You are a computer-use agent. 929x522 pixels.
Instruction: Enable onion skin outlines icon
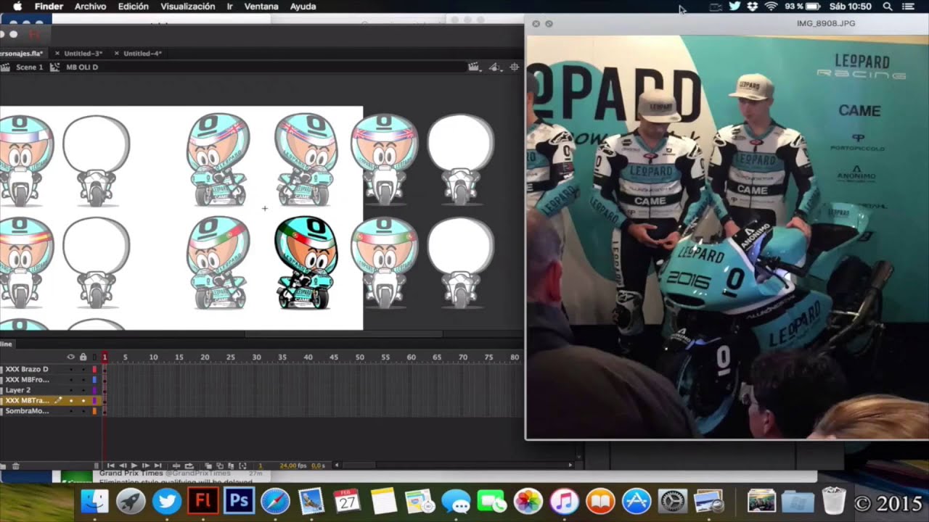pyautogui.click(x=220, y=465)
